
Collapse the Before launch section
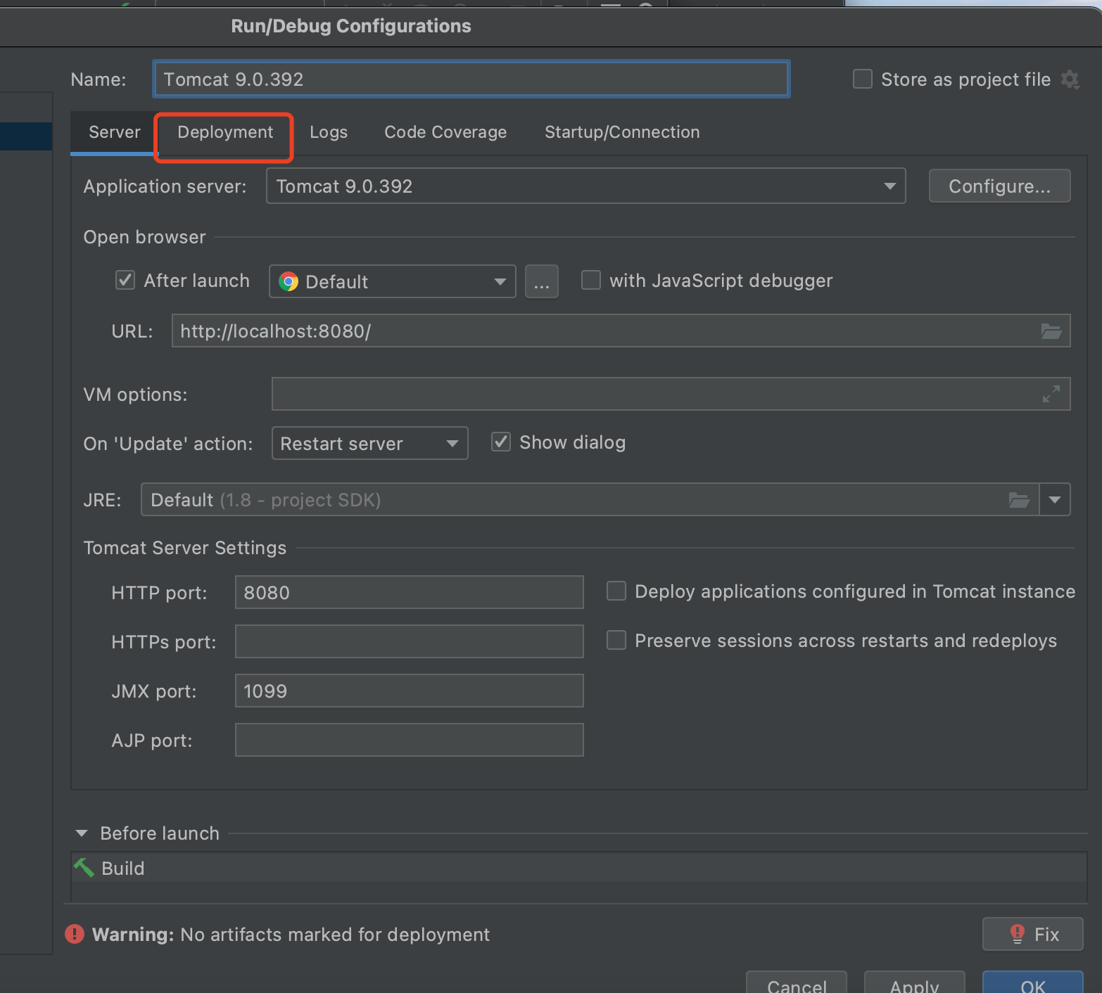[x=82, y=833]
